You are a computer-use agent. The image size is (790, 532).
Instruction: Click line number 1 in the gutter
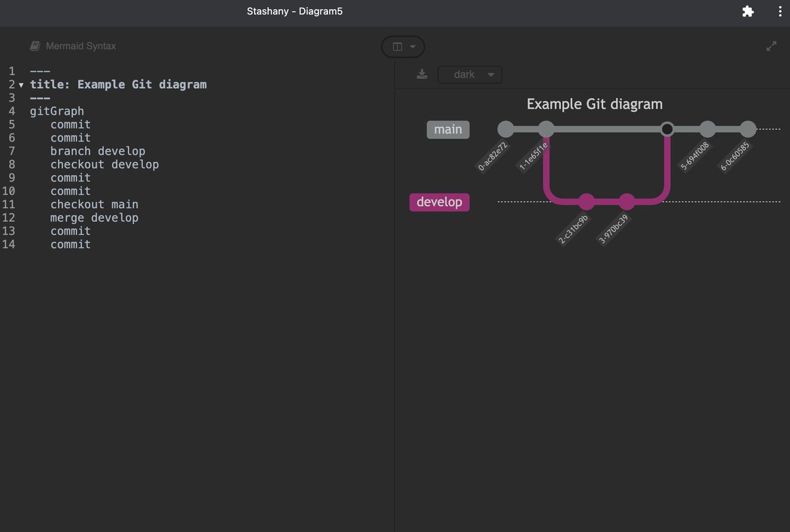(11, 71)
